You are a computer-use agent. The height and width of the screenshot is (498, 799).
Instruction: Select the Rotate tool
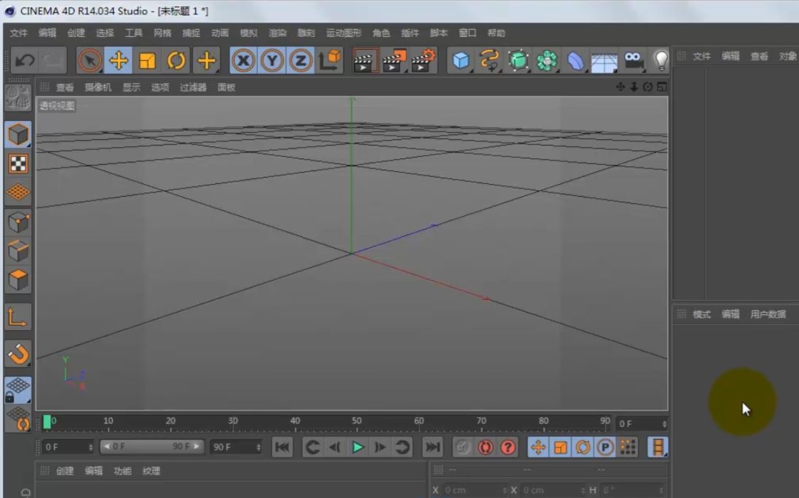[176, 60]
